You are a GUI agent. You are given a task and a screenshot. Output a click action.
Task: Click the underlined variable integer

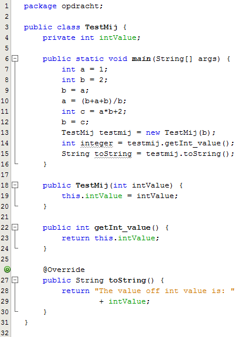coord(97,144)
